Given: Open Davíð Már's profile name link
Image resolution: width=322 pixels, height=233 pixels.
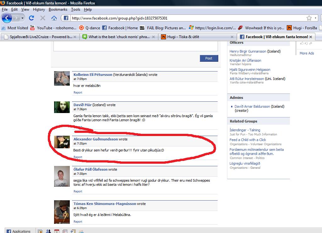Looking at the screenshot, I should [83, 105].
